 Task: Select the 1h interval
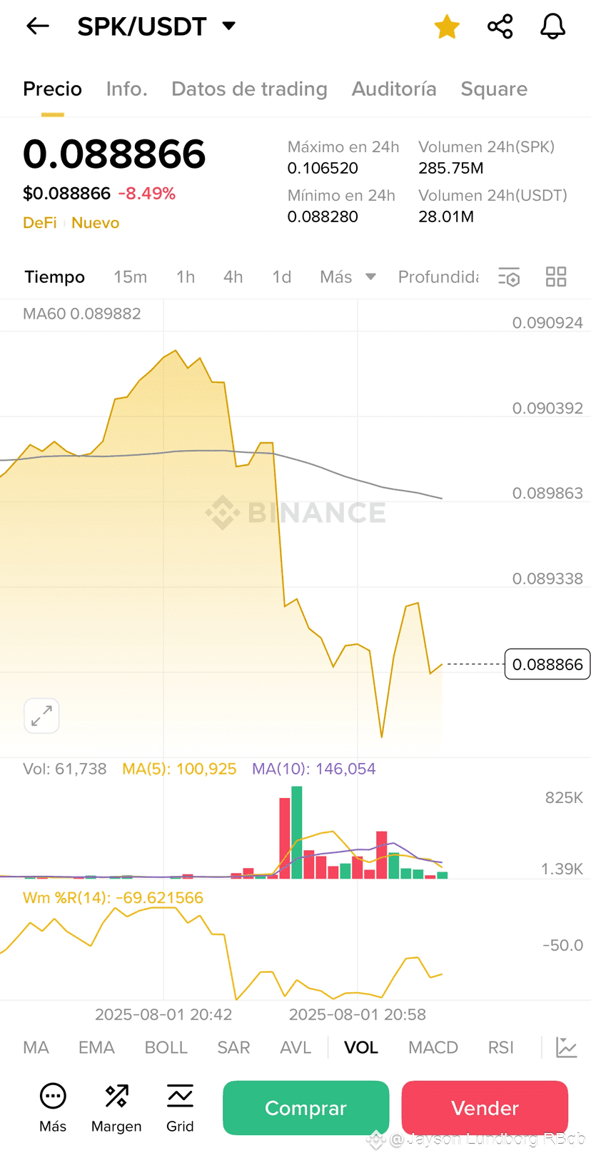tap(186, 276)
